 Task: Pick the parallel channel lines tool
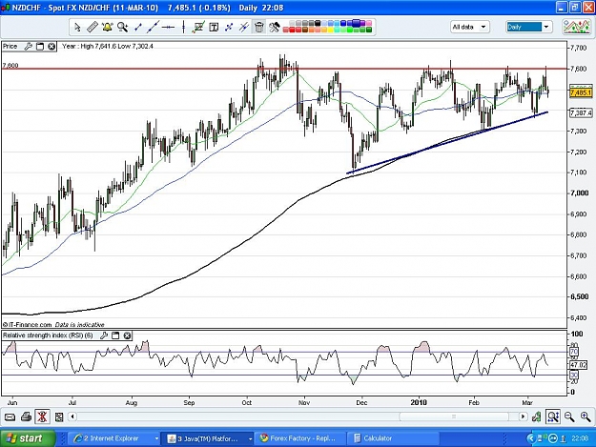coord(244,27)
